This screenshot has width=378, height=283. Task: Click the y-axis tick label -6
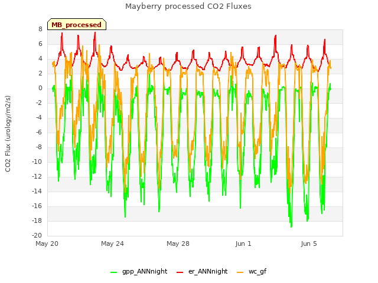tap(39, 132)
